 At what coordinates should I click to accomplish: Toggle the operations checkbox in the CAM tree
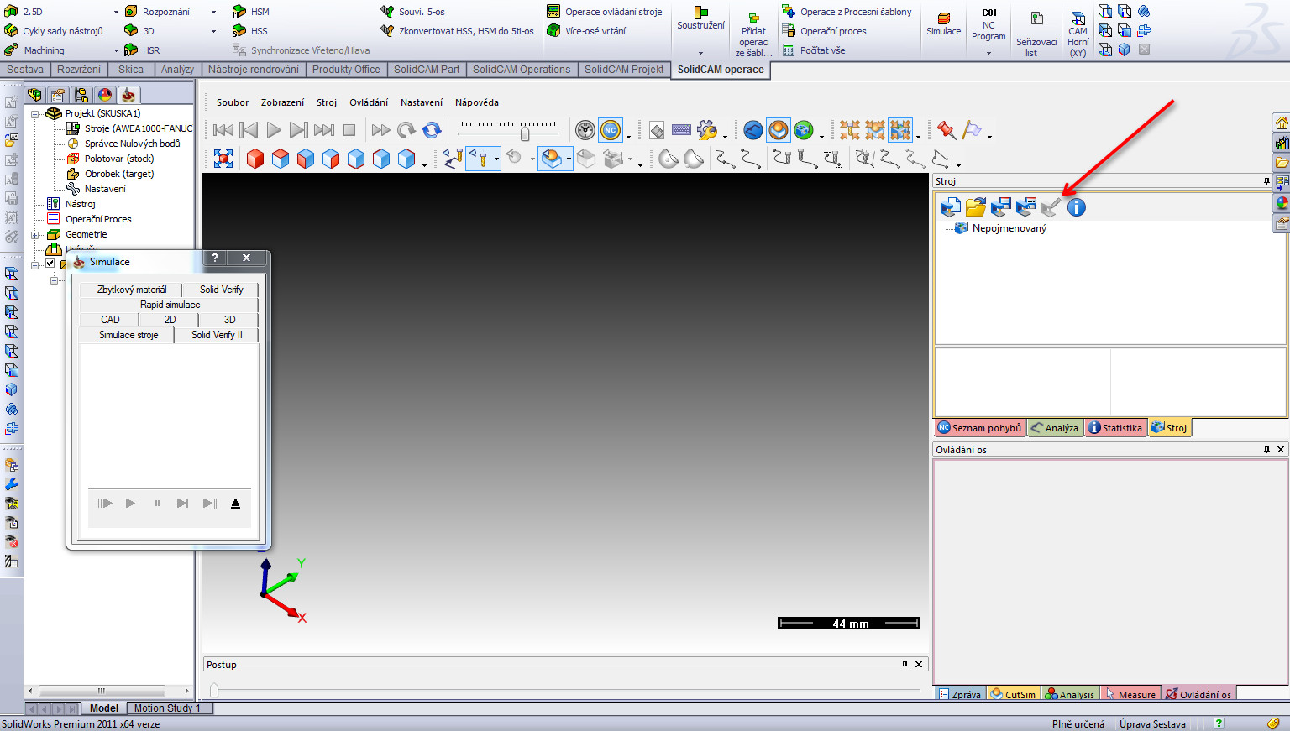click(50, 264)
